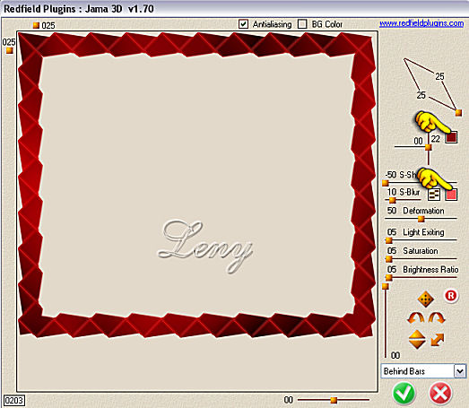Click the Deformation slider handle
The height and width of the screenshot is (408, 469).
point(421,219)
